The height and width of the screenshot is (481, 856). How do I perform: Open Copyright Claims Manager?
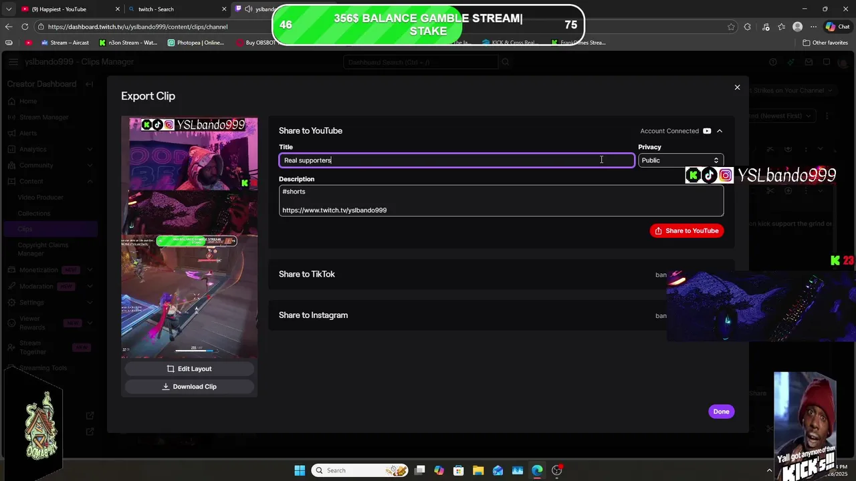(x=43, y=249)
